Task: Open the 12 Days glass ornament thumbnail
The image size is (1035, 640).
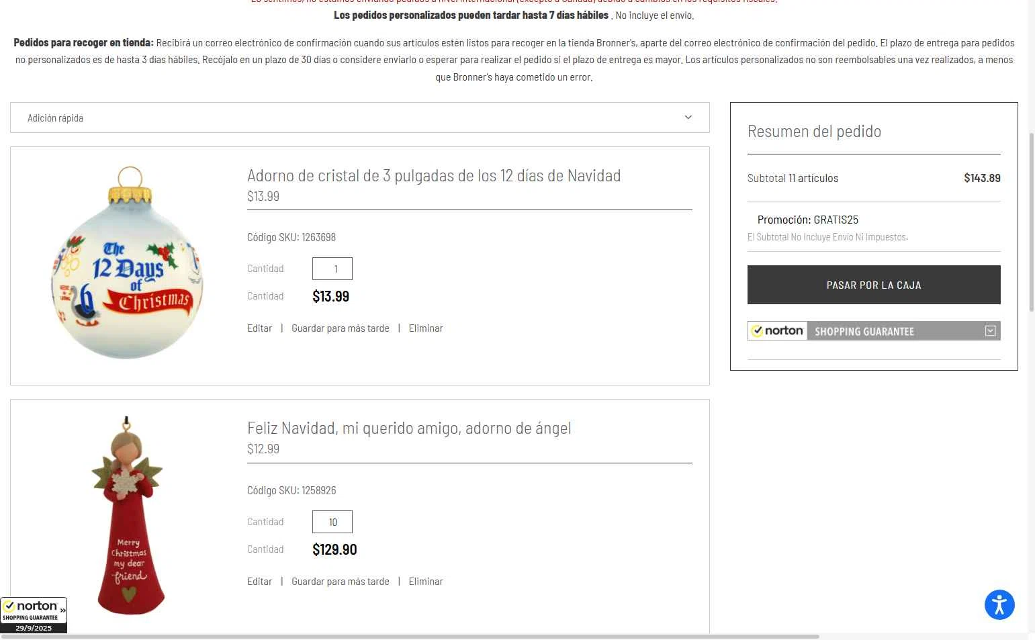Action: (x=128, y=263)
